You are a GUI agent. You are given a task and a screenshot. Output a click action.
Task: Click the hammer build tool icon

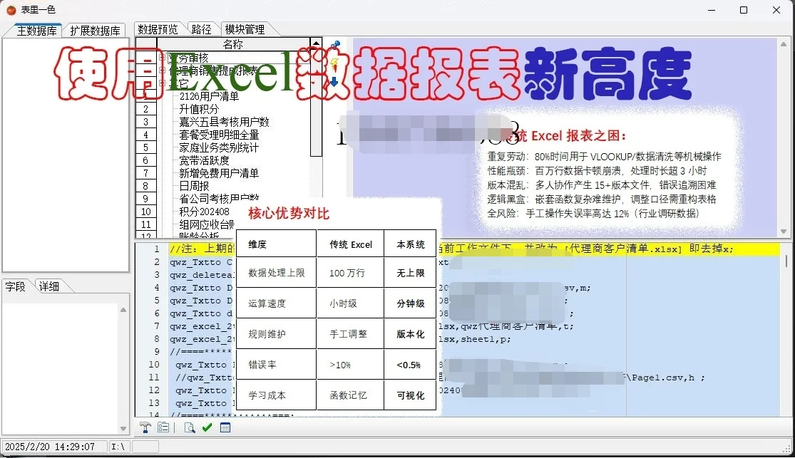click(145, 427)
